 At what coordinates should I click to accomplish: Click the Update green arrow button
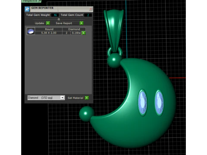(48, 23)
